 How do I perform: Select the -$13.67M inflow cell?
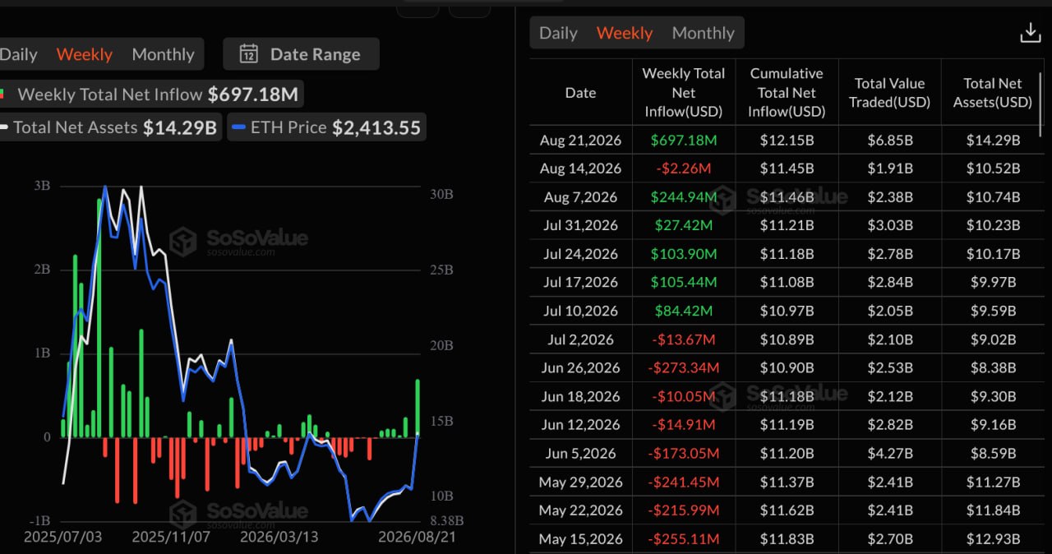[683, 339]
